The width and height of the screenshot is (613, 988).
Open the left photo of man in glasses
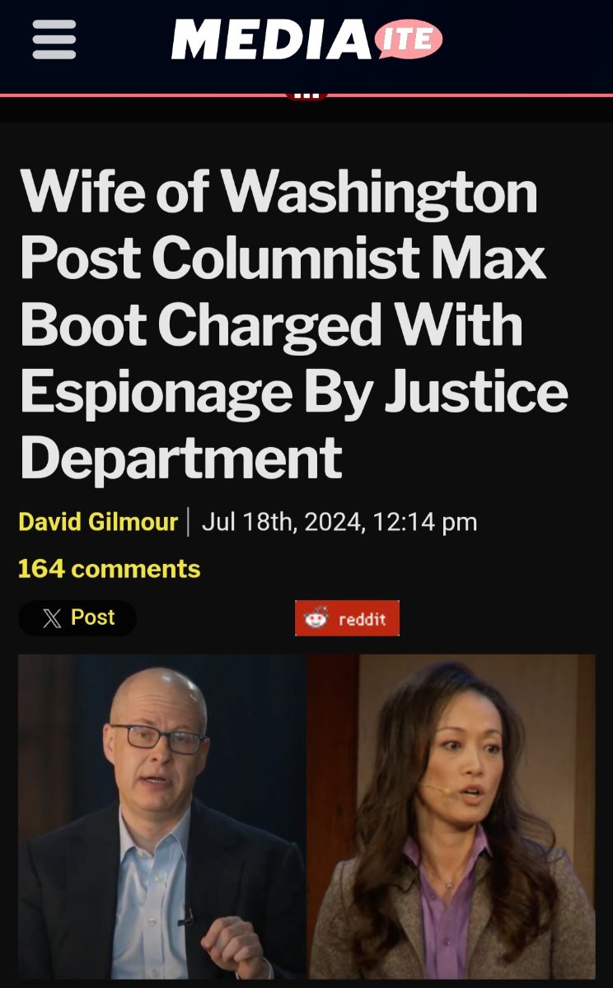point(162,817)
